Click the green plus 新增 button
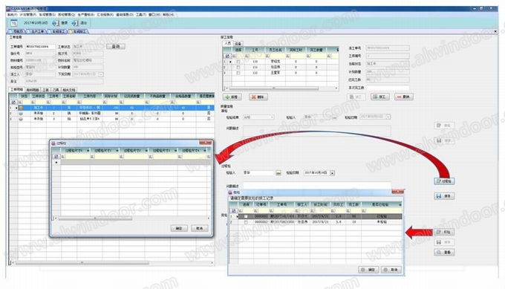The height and width of the screenshot is (289, 505). pyautogui.click(x=232, y=97)
